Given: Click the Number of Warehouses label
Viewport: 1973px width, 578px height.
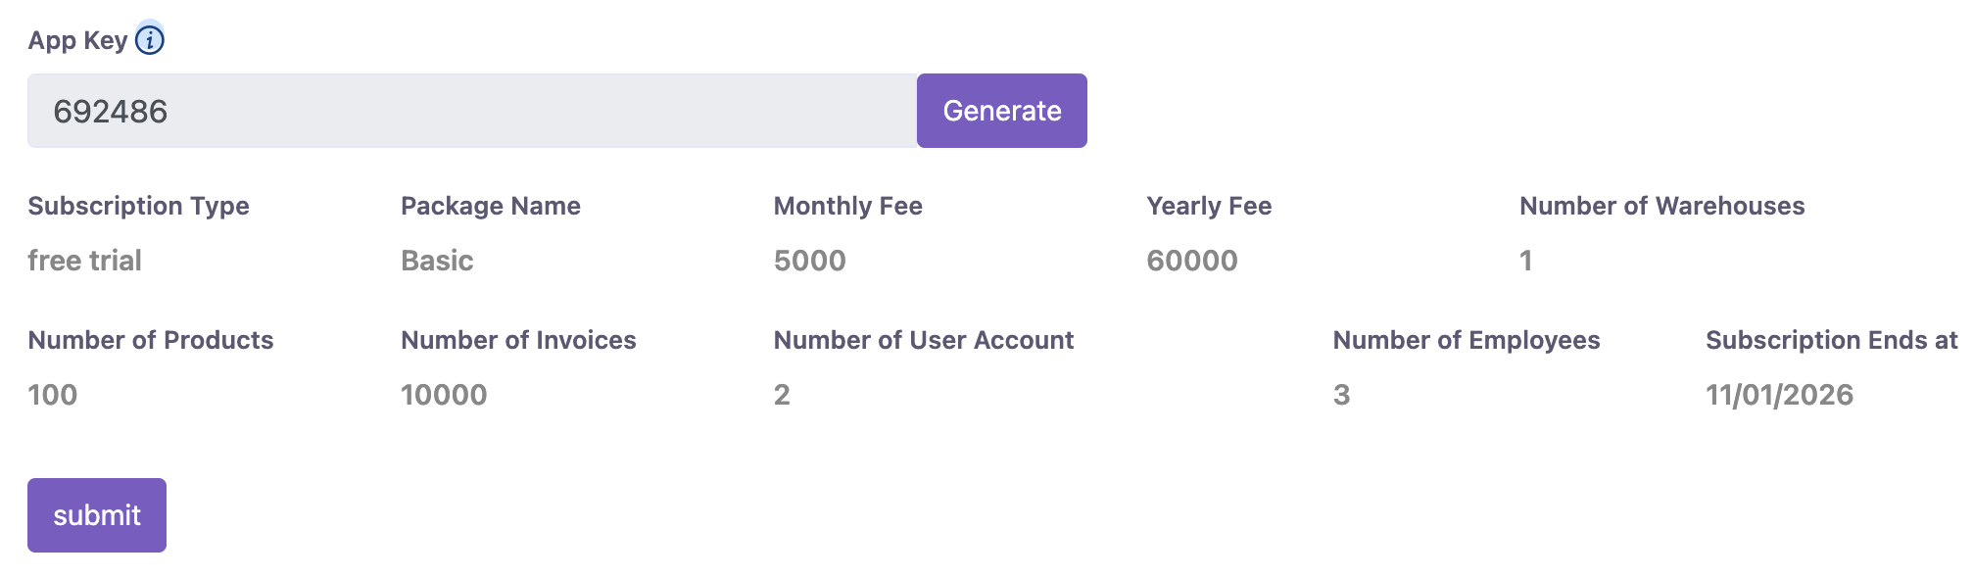Looking at the screenshot, I should 1661,206.
